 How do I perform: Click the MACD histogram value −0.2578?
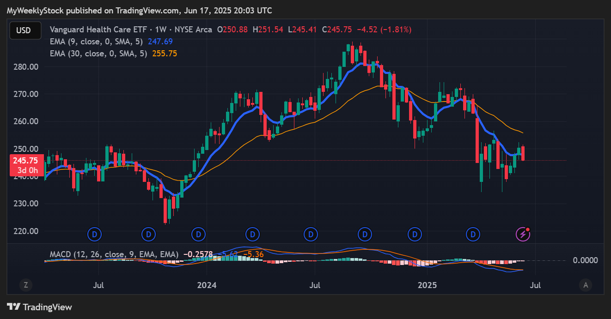[x=198, y=254]
